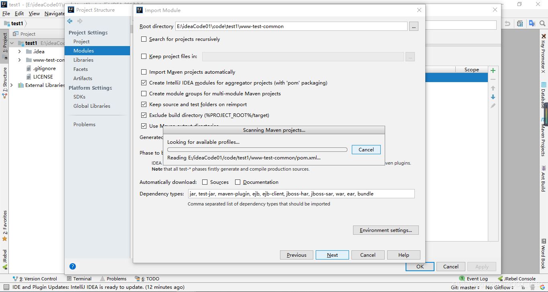Click the move up arrow icon
Viewport: 548px width, 292px height.
493,88
